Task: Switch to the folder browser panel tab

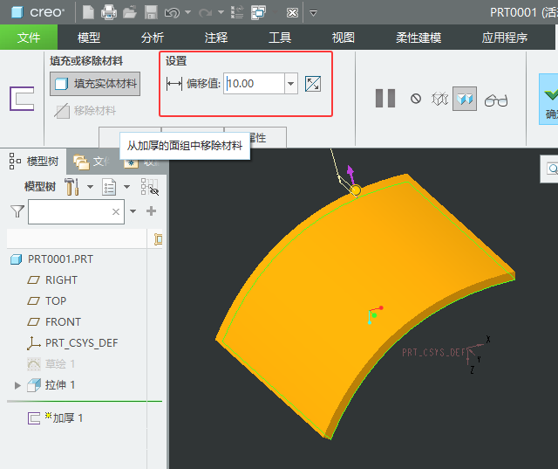Action: coord(91,162)
